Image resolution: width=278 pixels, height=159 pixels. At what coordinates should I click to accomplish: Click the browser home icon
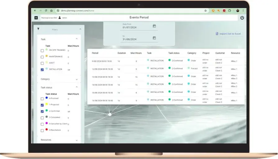pyautogui.click(x=52, y=11)
